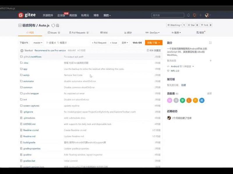Switch to the 代码 tab
This screenshot has height=174, width=233.
tap(30, 32)
